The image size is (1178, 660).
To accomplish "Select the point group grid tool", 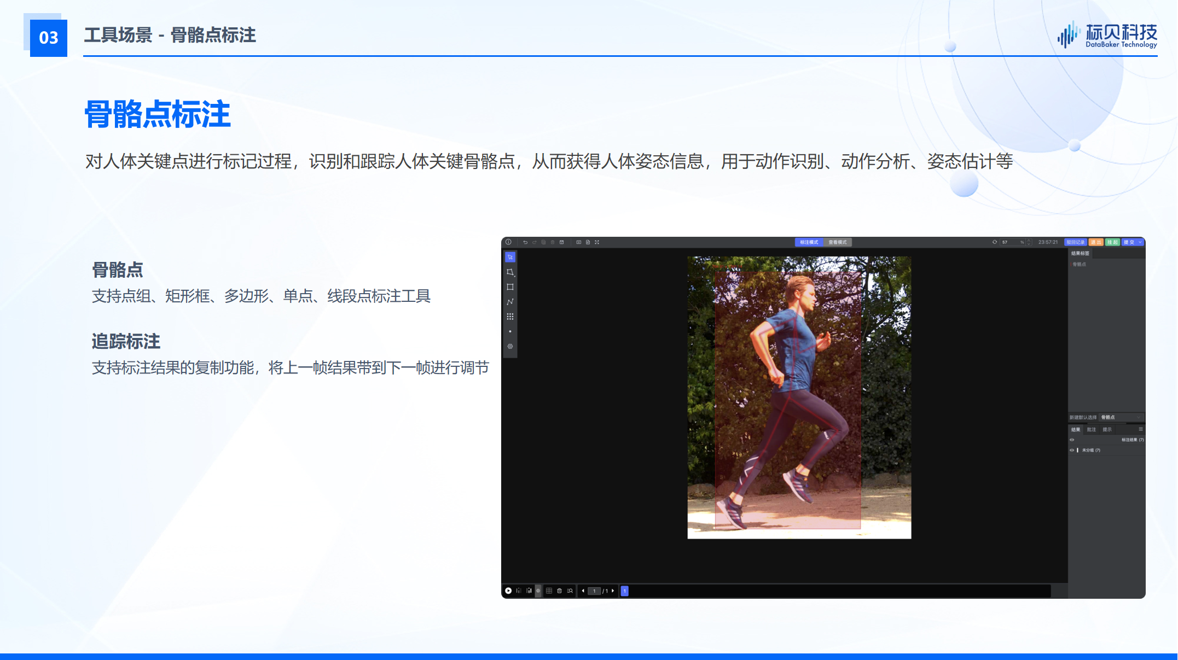I will [510, 317].
